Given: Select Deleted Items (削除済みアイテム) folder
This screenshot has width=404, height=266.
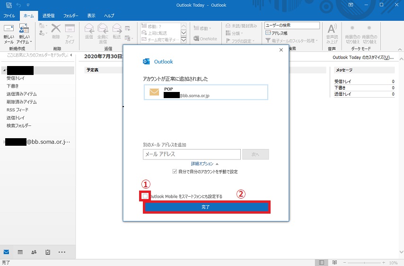Looking at the screenshot, I should (x=22, y=102).
